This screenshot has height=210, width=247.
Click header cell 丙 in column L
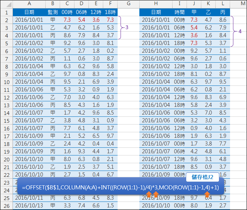[x=223, y=12]
